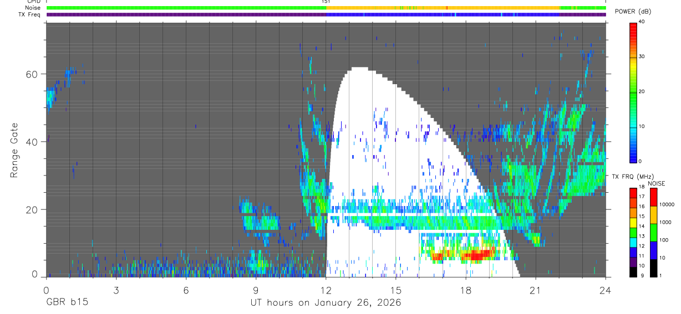Click the noise colorbar orange 1000 segment

[654, 215]
